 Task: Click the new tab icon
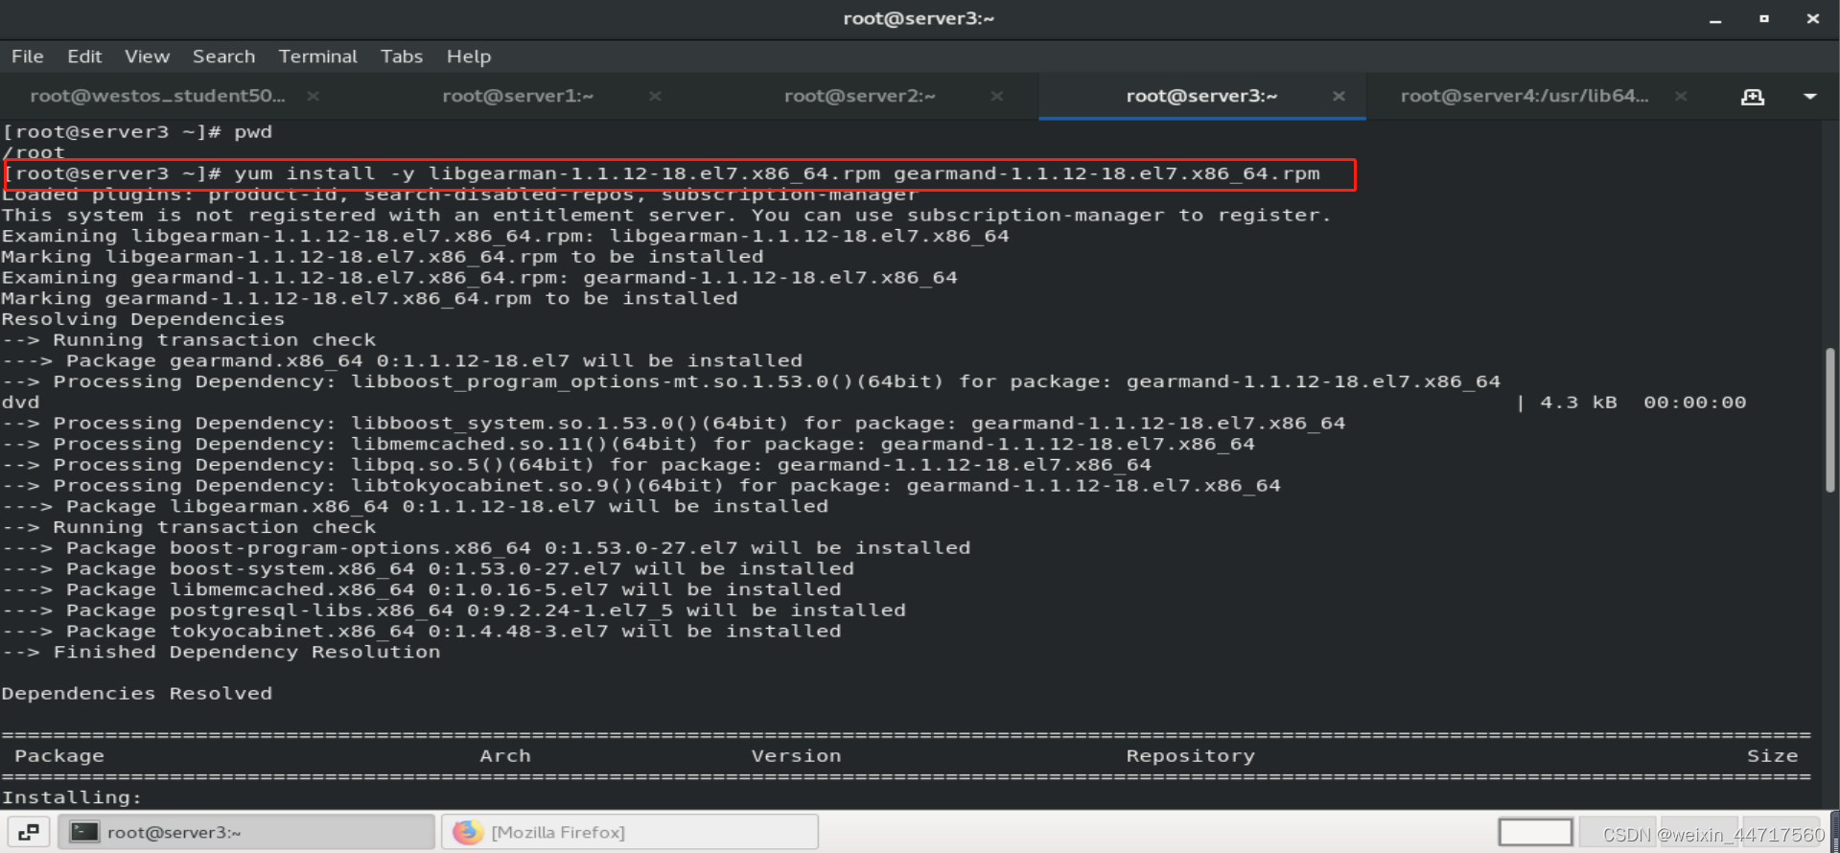point(1753,97)
